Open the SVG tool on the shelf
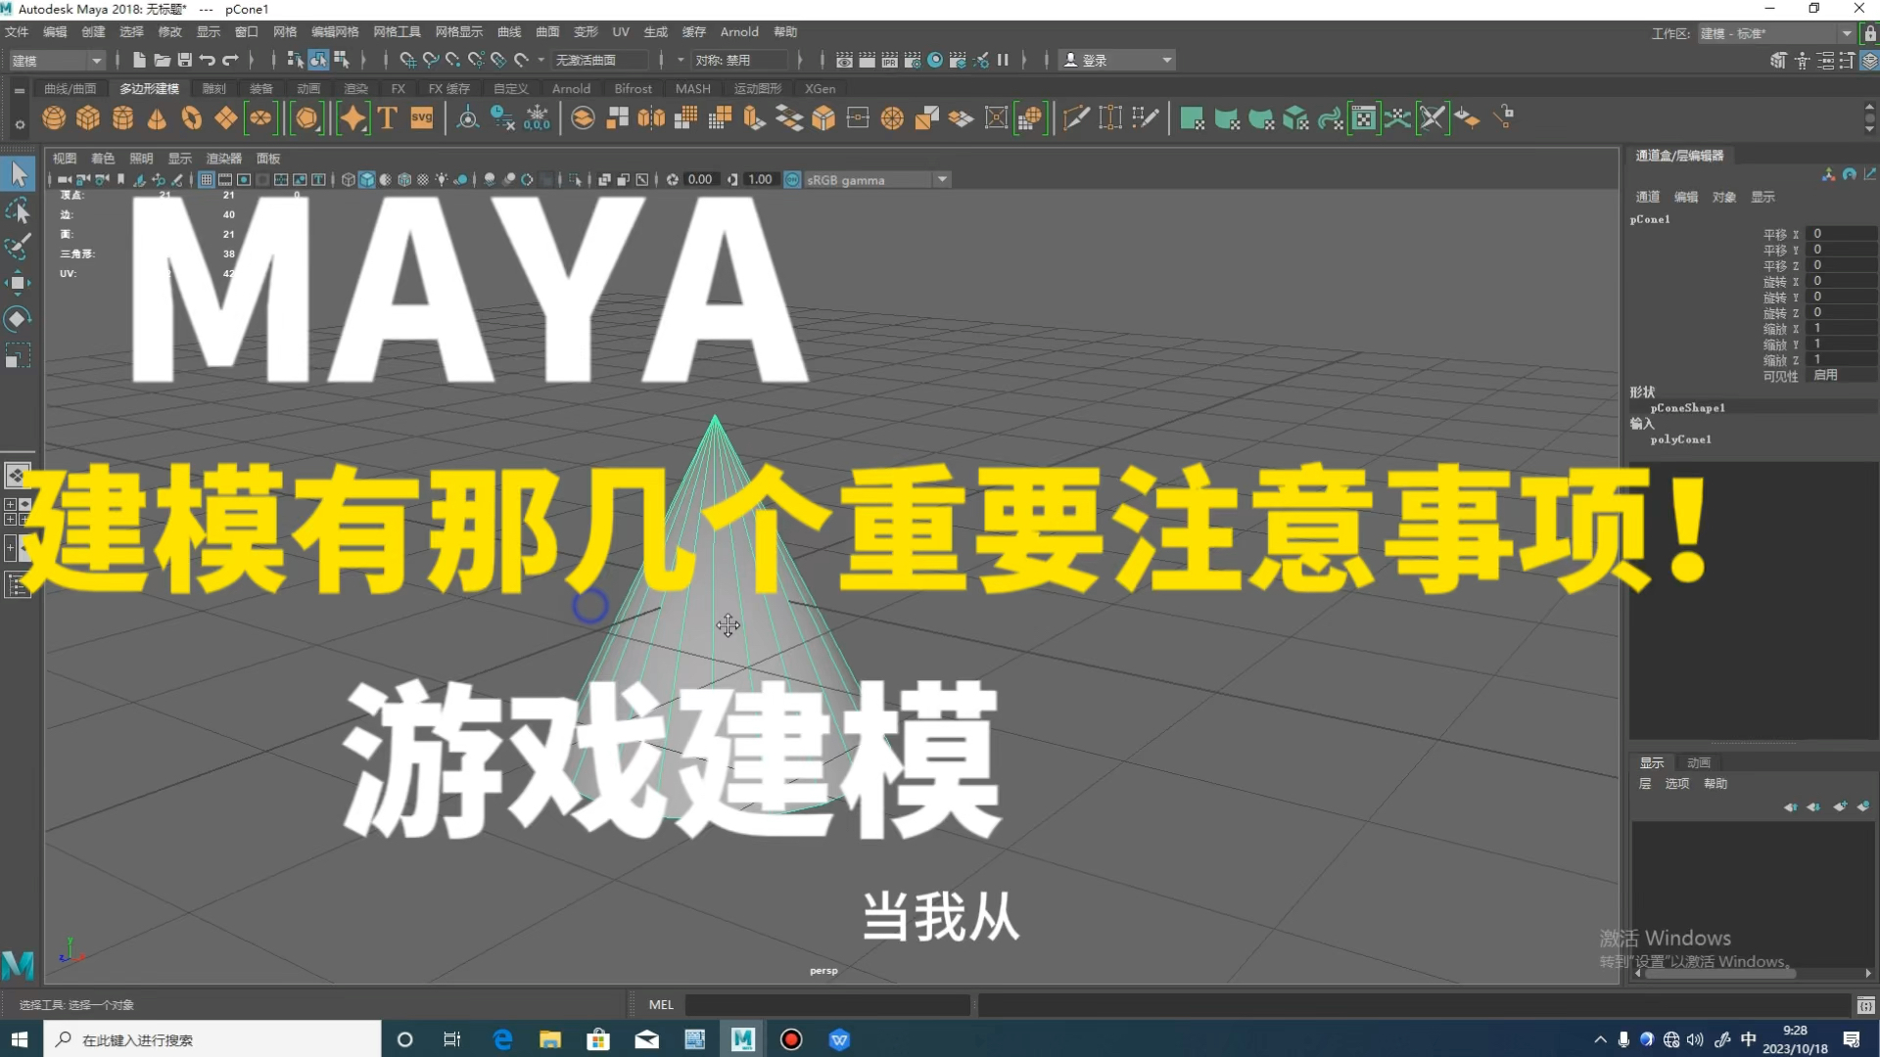1880x1057 pixels. coord(421,117)
